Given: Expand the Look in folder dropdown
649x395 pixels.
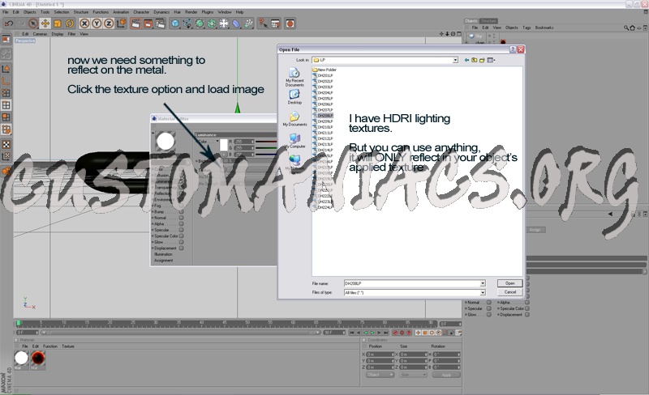Looking at the screenshot, I should pos(455,61).
